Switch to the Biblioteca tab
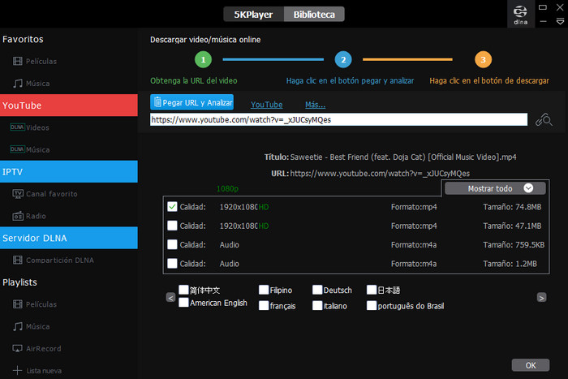Image resolution: width=568 pixels, height=379 pixels. pos(314,15)
